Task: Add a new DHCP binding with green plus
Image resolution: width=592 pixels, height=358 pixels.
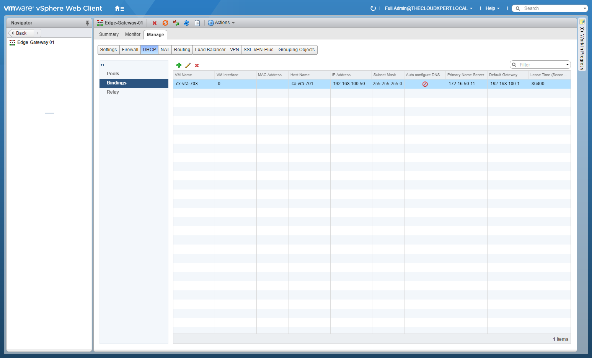Action: point(179,65)
